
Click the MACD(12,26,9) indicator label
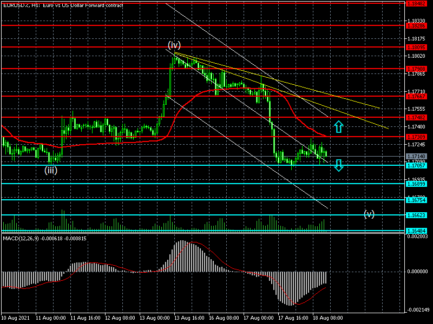pos(44,238)
